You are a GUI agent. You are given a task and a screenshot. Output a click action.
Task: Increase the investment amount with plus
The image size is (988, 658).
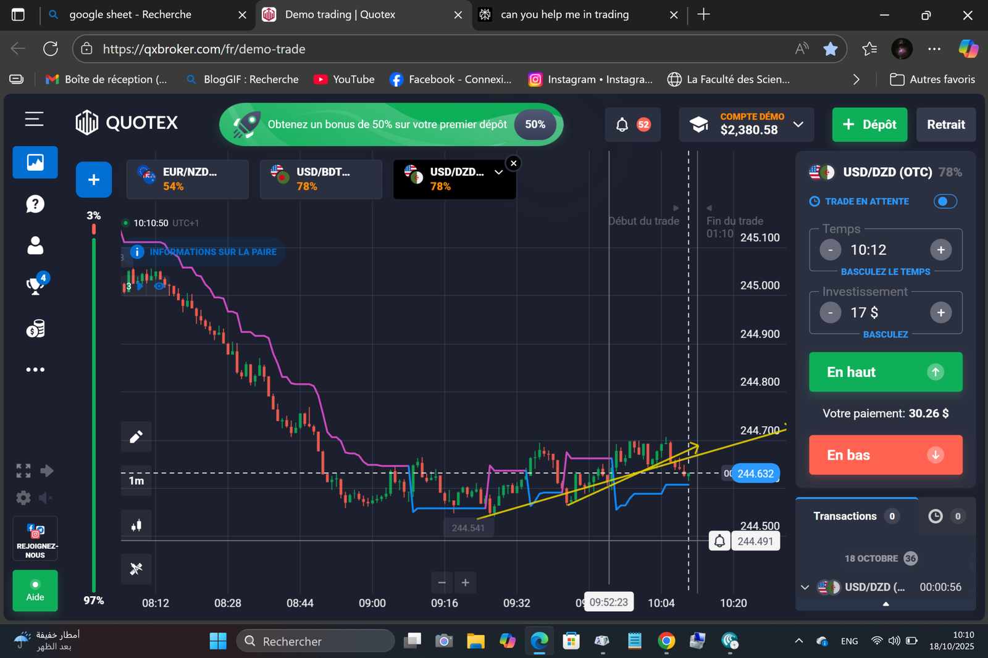pos(940,313)
